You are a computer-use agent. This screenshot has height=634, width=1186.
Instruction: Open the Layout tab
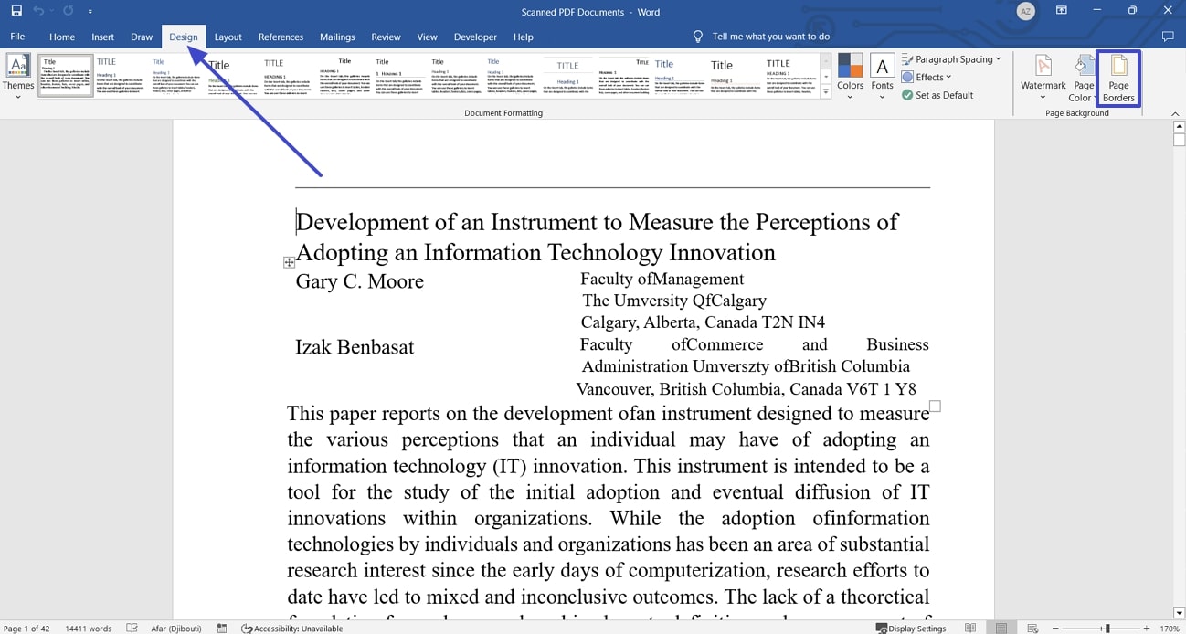[x=228, y=37]
